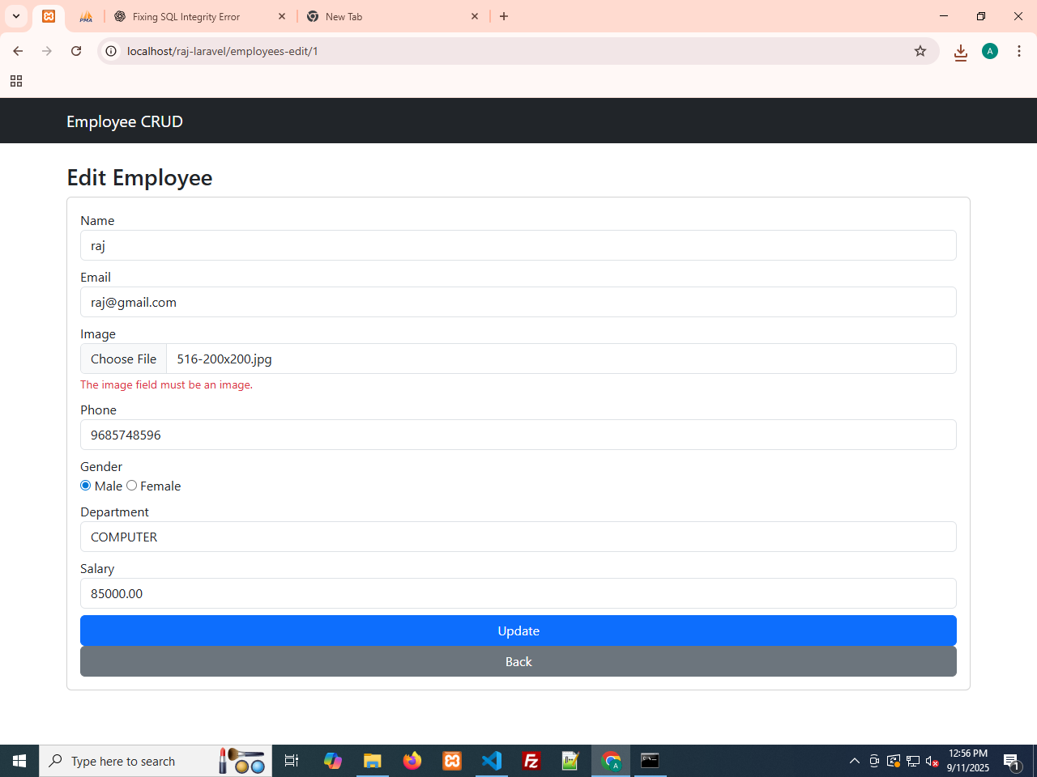
Task: Reload the employee edit page
Action: (x=76, y=51)
